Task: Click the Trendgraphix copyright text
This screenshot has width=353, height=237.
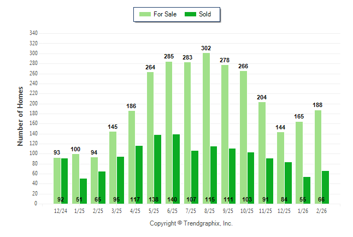Action: click(x=191, y=223)
